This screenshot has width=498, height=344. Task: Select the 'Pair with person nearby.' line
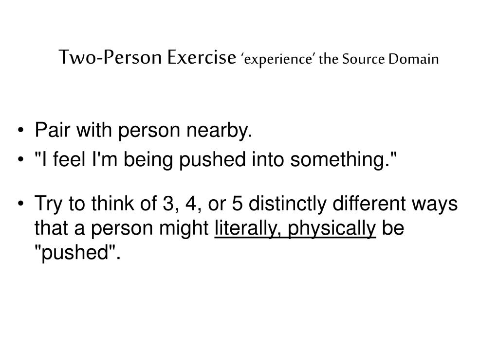click(143, 131)
